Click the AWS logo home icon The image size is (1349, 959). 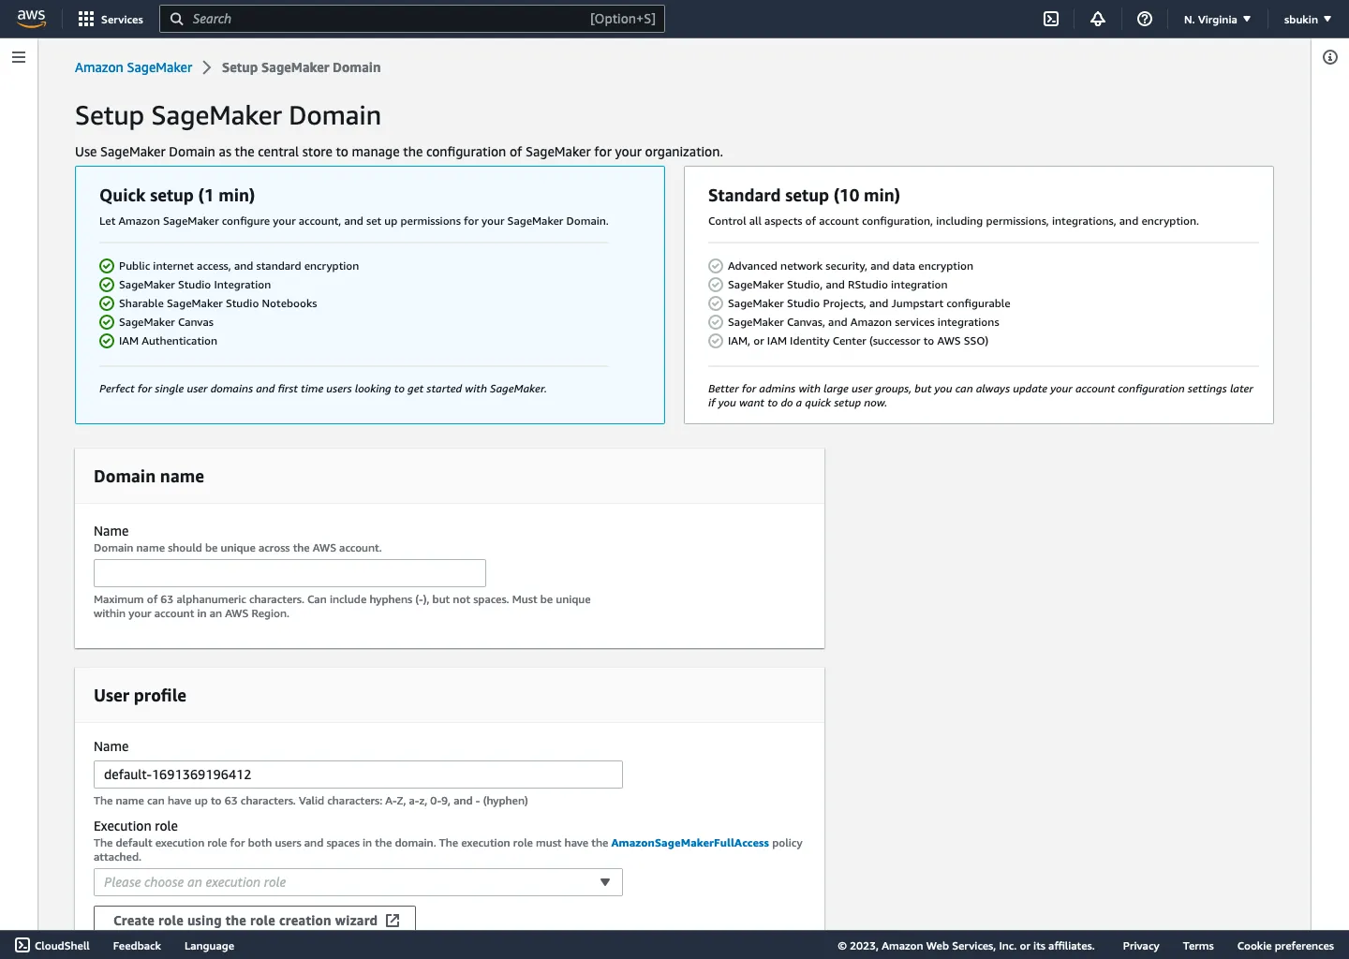(31, 19)
